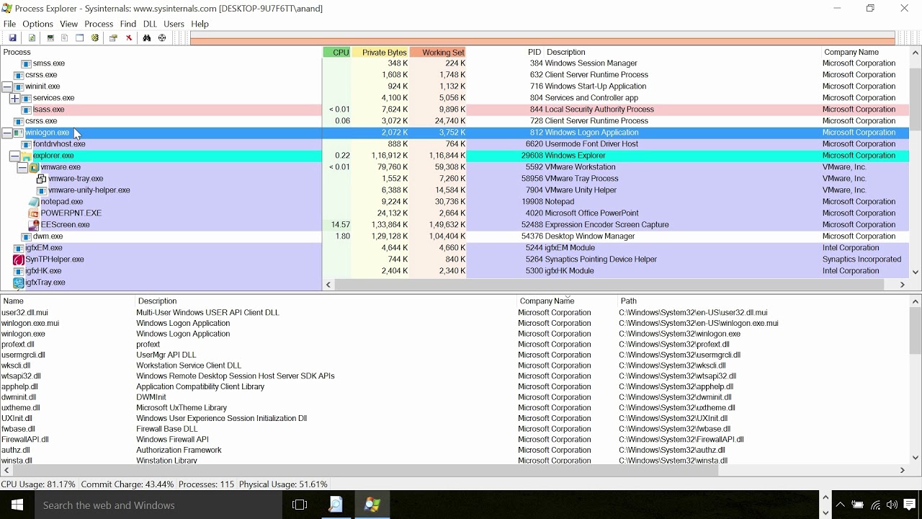The image size is (922, 519).
Task: Click the binoculars Find Handle or DLL icon
Action: (x=147, y=38)
